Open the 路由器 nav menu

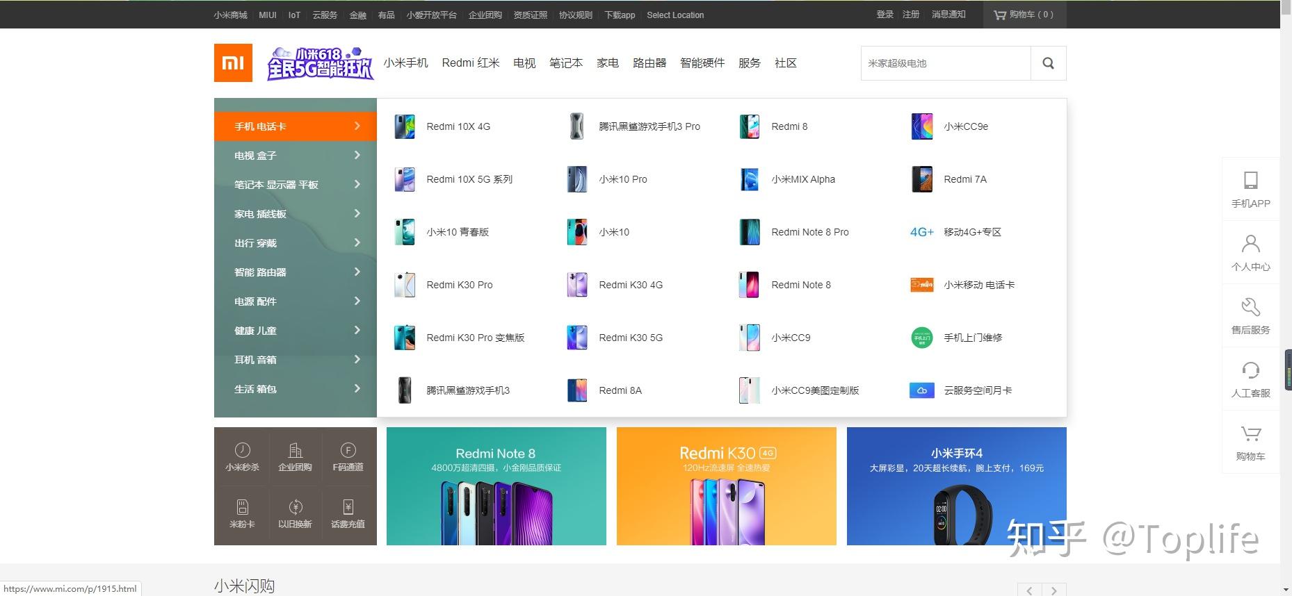(649, 63)
